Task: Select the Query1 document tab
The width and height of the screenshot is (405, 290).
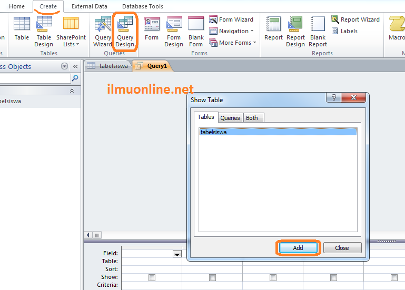Action: click(x=152, y=66)
